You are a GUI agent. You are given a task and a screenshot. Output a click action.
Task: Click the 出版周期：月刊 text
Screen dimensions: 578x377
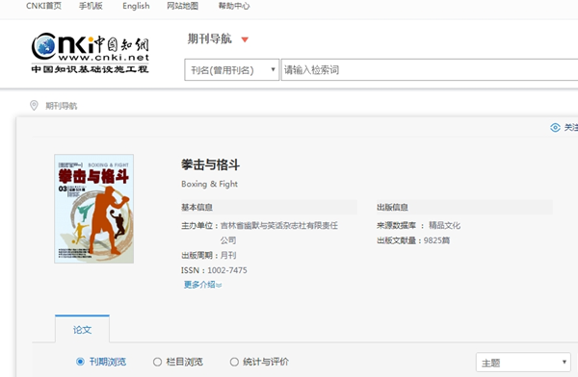point(209,255)
